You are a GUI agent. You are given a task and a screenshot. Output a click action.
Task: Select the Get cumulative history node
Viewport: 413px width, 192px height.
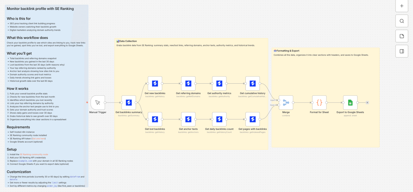click(x=252, y=83)
